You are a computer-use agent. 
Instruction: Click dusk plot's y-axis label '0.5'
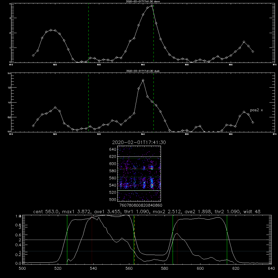pos(9,117)
